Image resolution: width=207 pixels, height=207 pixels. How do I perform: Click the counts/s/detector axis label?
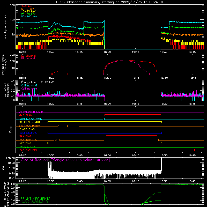[x=5, y=27]
